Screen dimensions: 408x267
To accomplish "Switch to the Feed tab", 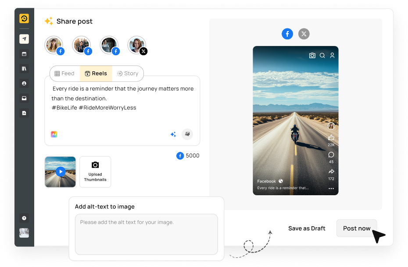I will (x=64, y=74).
